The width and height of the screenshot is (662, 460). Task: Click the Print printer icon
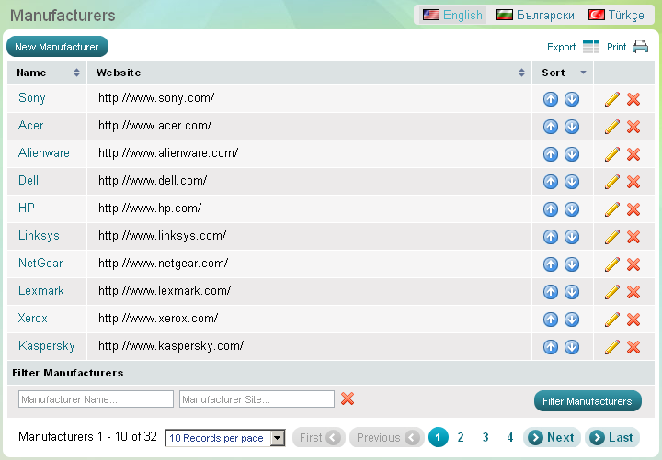(641, 47)
